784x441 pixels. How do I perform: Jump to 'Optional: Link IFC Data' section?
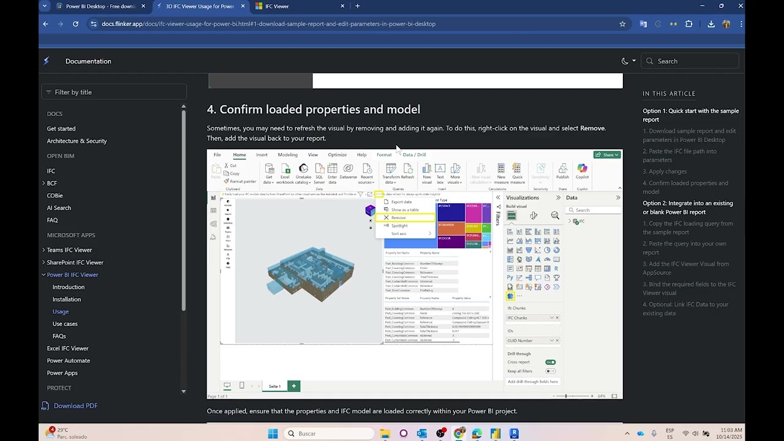click(685, 309)
